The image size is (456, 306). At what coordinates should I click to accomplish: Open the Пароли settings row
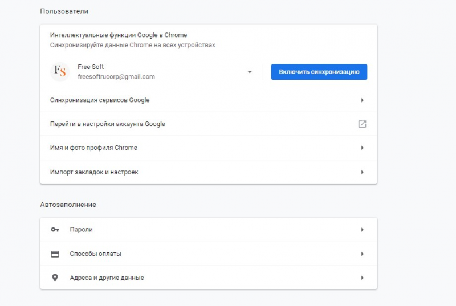209,230
